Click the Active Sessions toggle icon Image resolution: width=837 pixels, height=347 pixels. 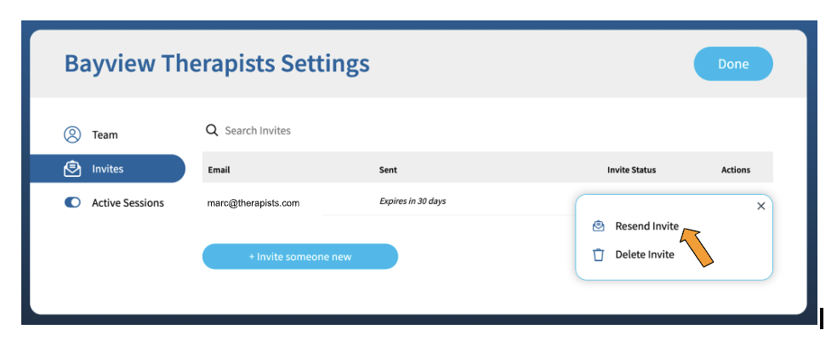click(x=72, y=202)
